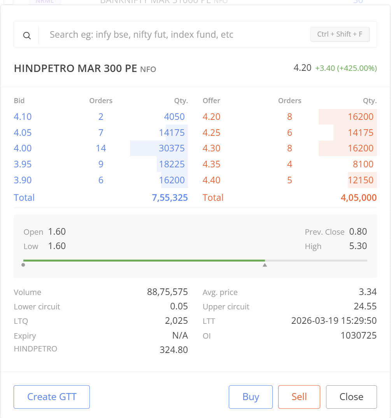The width and height of the screenshot is (391, 418).
Task: Click the dot marker at range bar start
Action: 23,265
